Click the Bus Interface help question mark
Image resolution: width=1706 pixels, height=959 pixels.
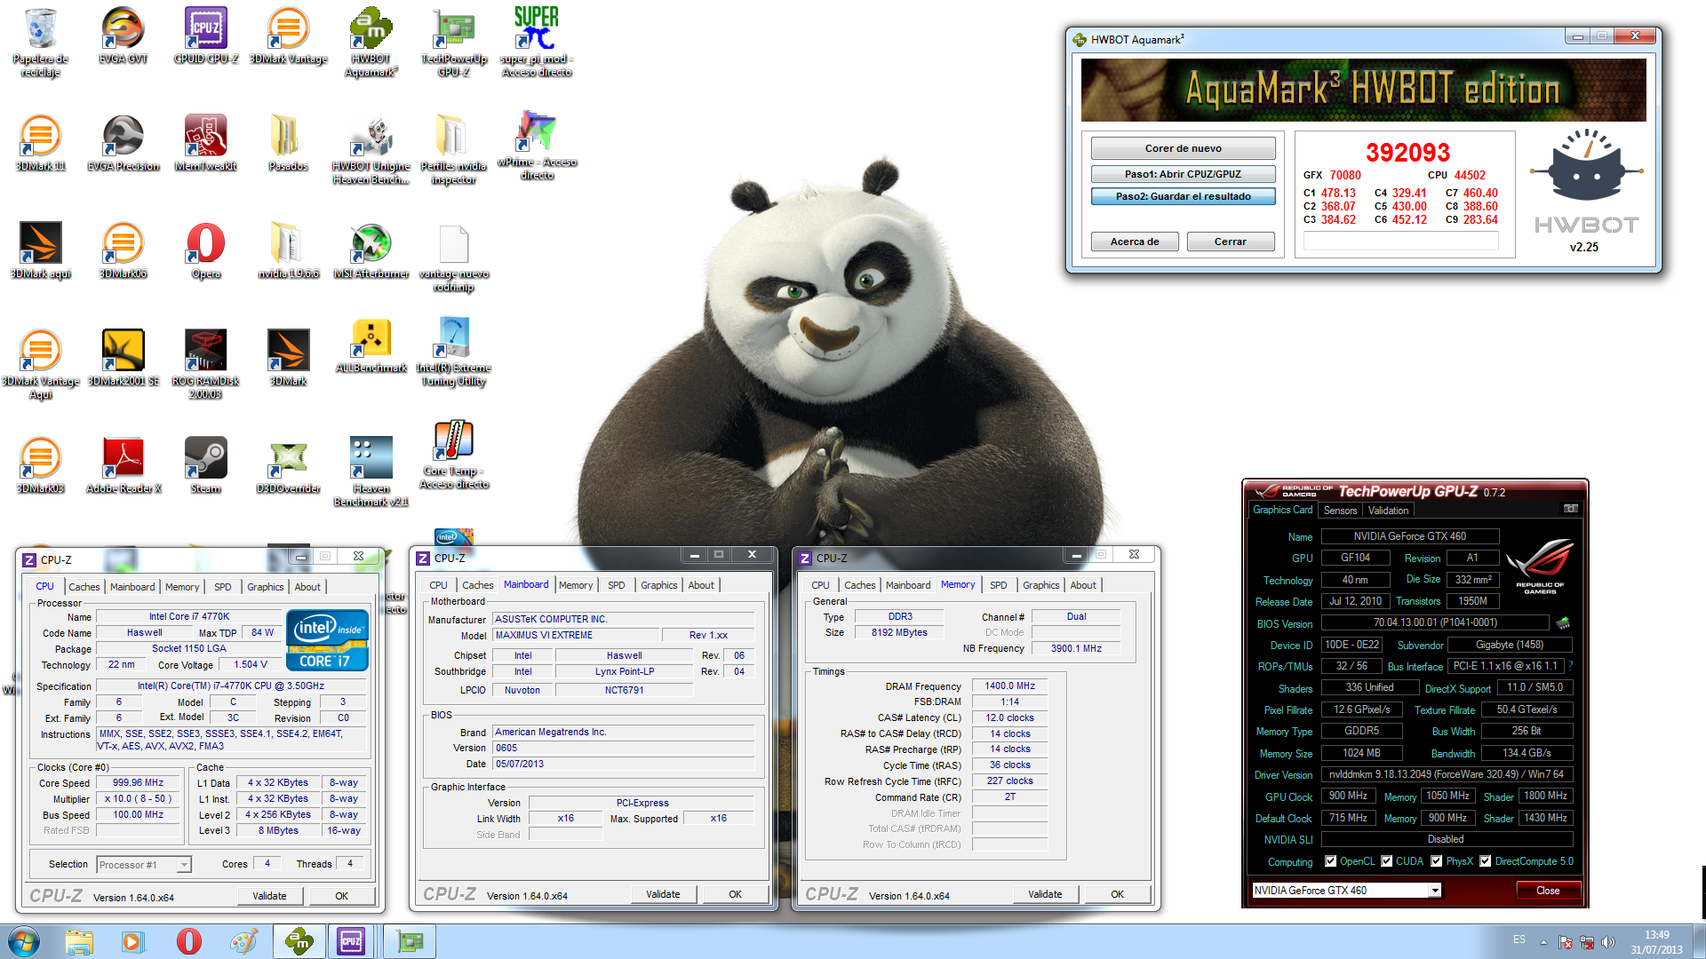click(1570, 666)
